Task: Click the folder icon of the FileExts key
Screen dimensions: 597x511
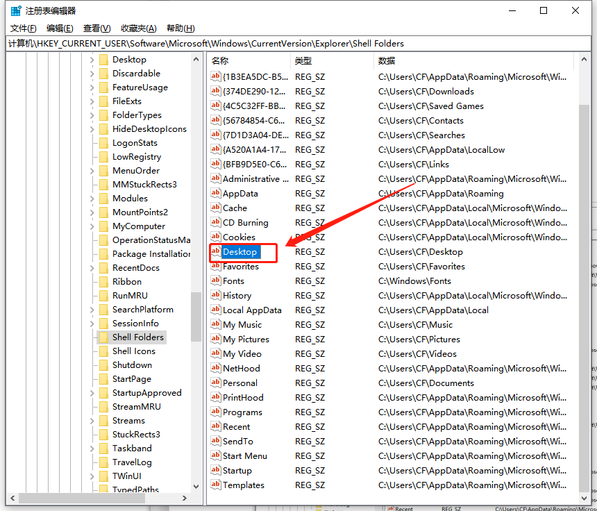Action: (103, 101)
